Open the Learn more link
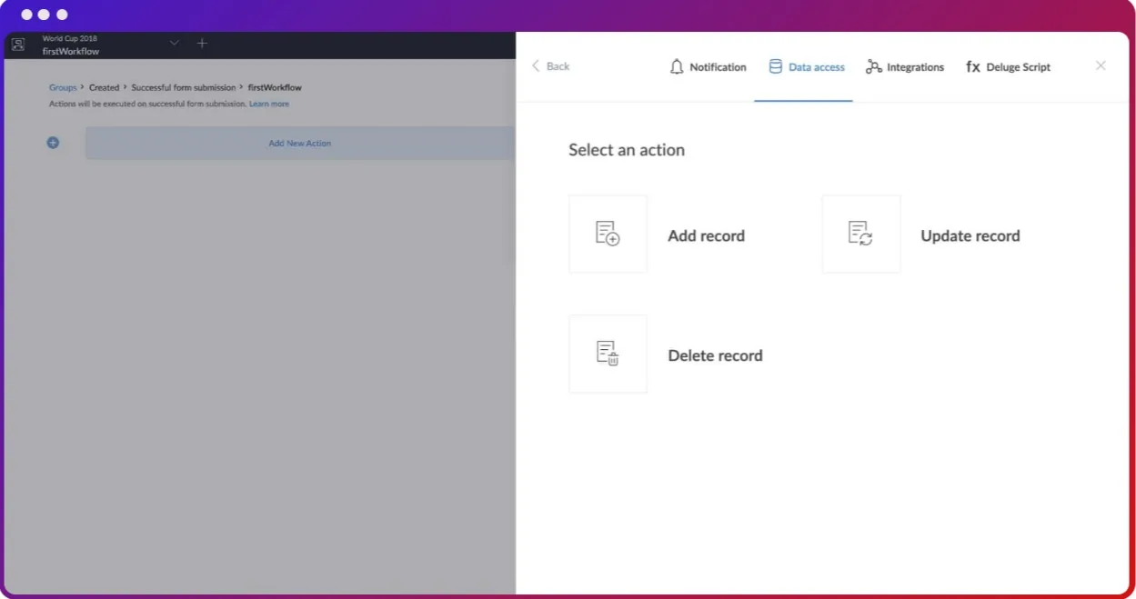1136x599 pixels. tap(269, 105)
